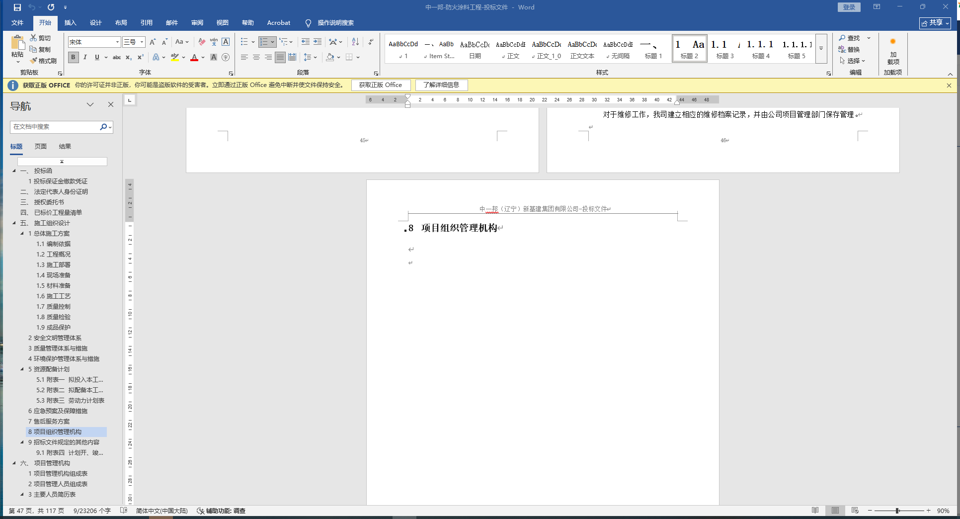Collapse the 五、施工组织设计 tree node
This screenshot has height=519, width=960.
coord(14,223)
